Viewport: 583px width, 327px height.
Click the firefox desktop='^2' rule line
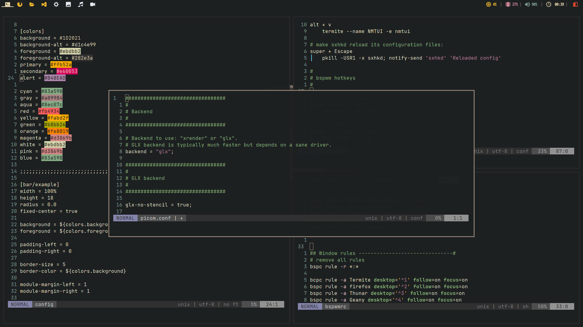tap(389, 287)
